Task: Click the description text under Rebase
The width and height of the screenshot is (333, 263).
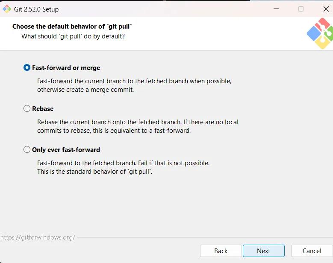Action: [x=138, y=126]
